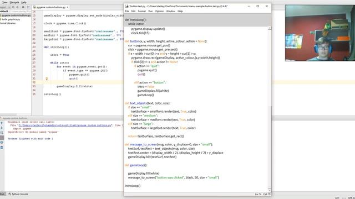The image size is (355, 199).
Task: Click 'def button' function definition in IDLE
Action: coord(166,41)
